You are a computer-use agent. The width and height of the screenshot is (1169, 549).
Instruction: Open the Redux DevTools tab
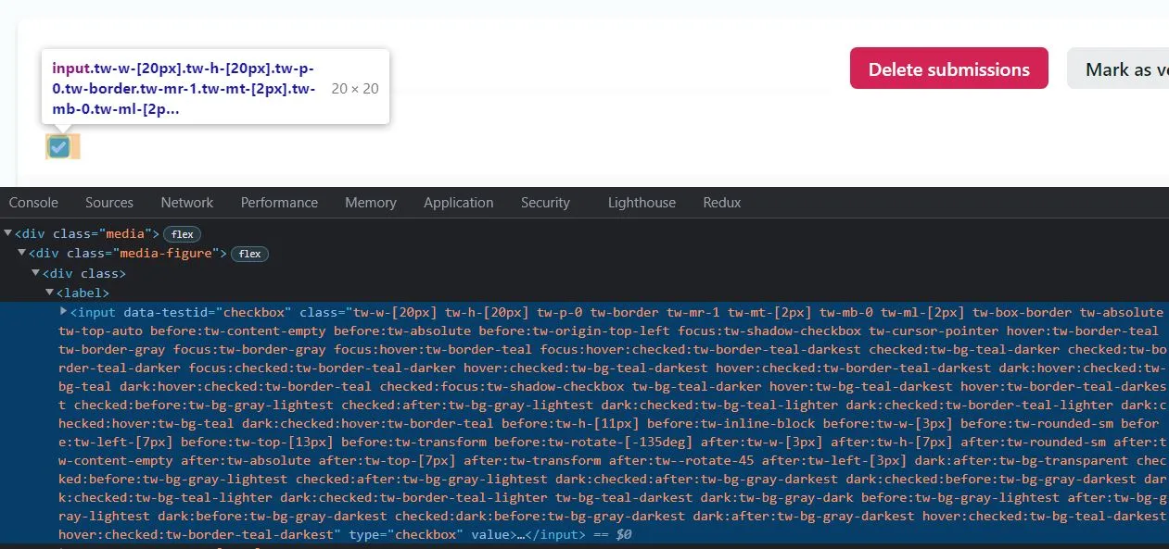coord(721,202)
